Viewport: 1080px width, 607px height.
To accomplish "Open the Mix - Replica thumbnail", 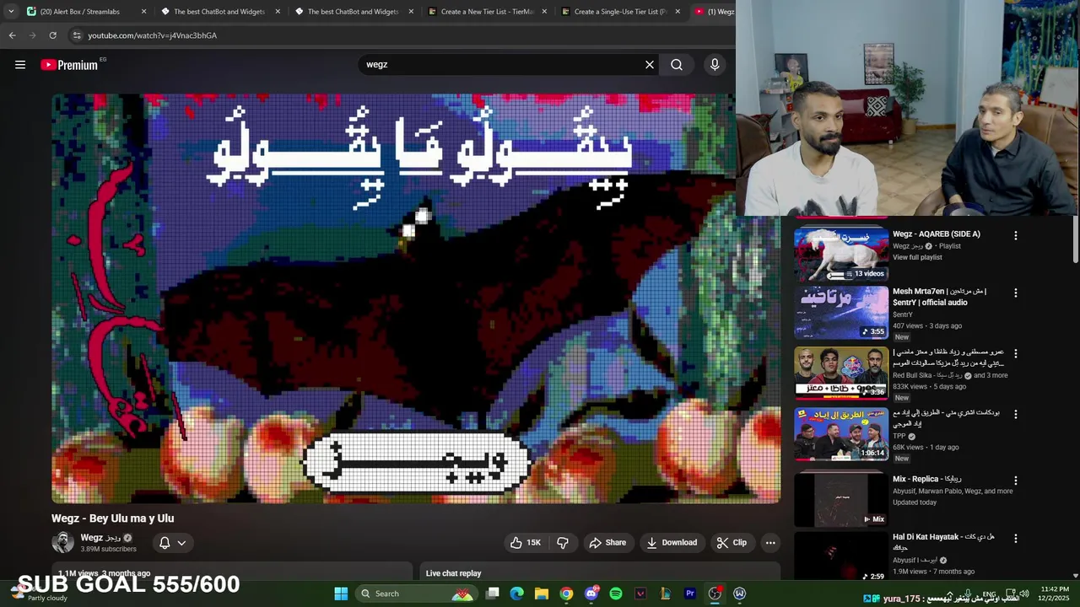I will [x=841, y=499].
